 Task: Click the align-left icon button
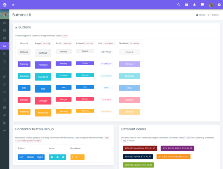pyautogui.click(x=52, y=157)
